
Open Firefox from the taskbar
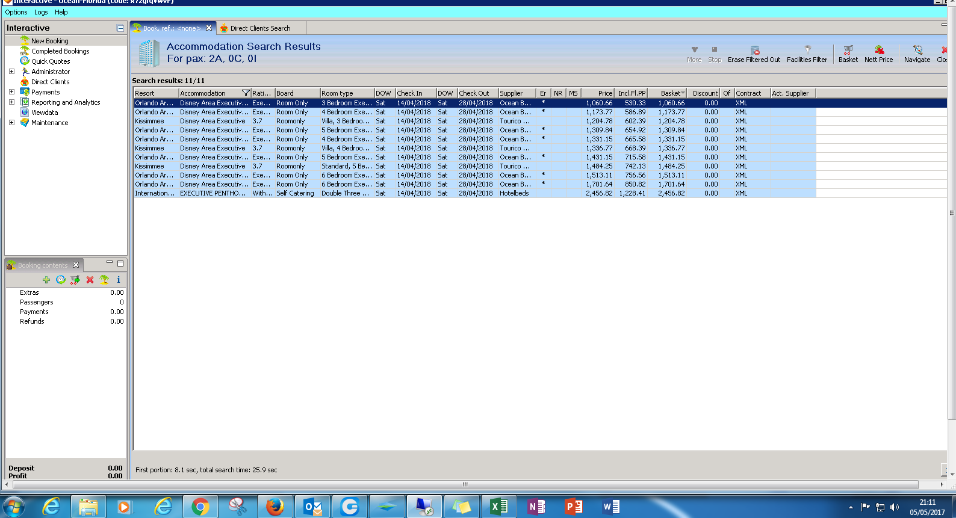275,507
